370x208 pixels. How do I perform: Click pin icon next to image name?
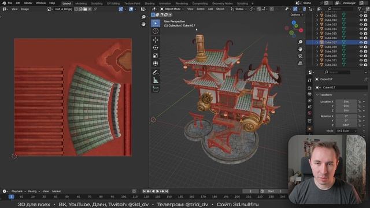pos(95,9)
